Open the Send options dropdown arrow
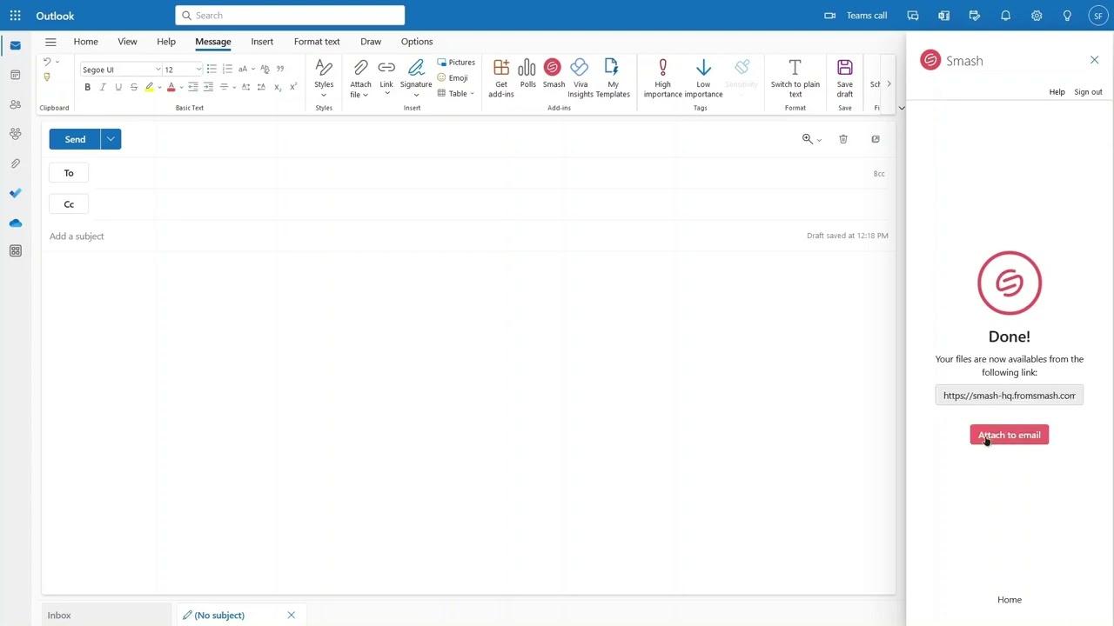The height and width of the screenshot is (626, 1114). coord(111,139)
